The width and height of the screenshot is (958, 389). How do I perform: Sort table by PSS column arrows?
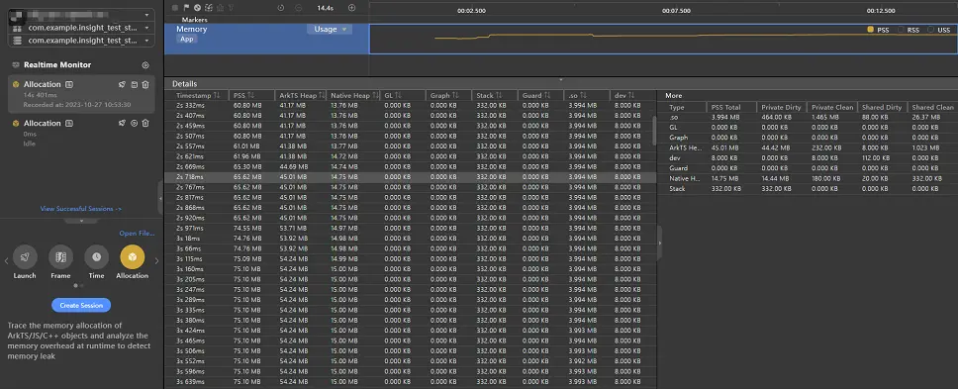tap(250, 96)
